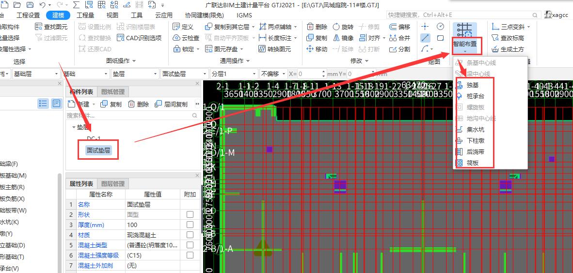Image resolution: width=573 pixels, height=273 pixels.
Task: Select the 镜像 mirror tool
Action: [343, 38]
